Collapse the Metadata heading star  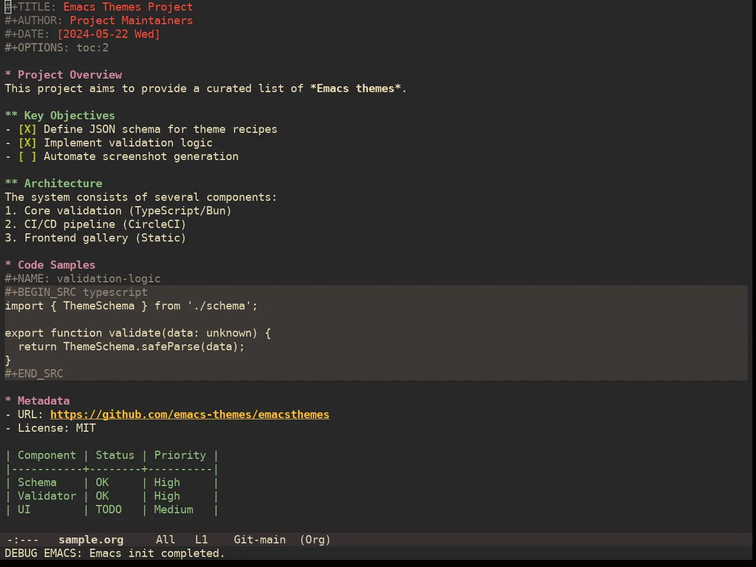(x=8, y=401)
